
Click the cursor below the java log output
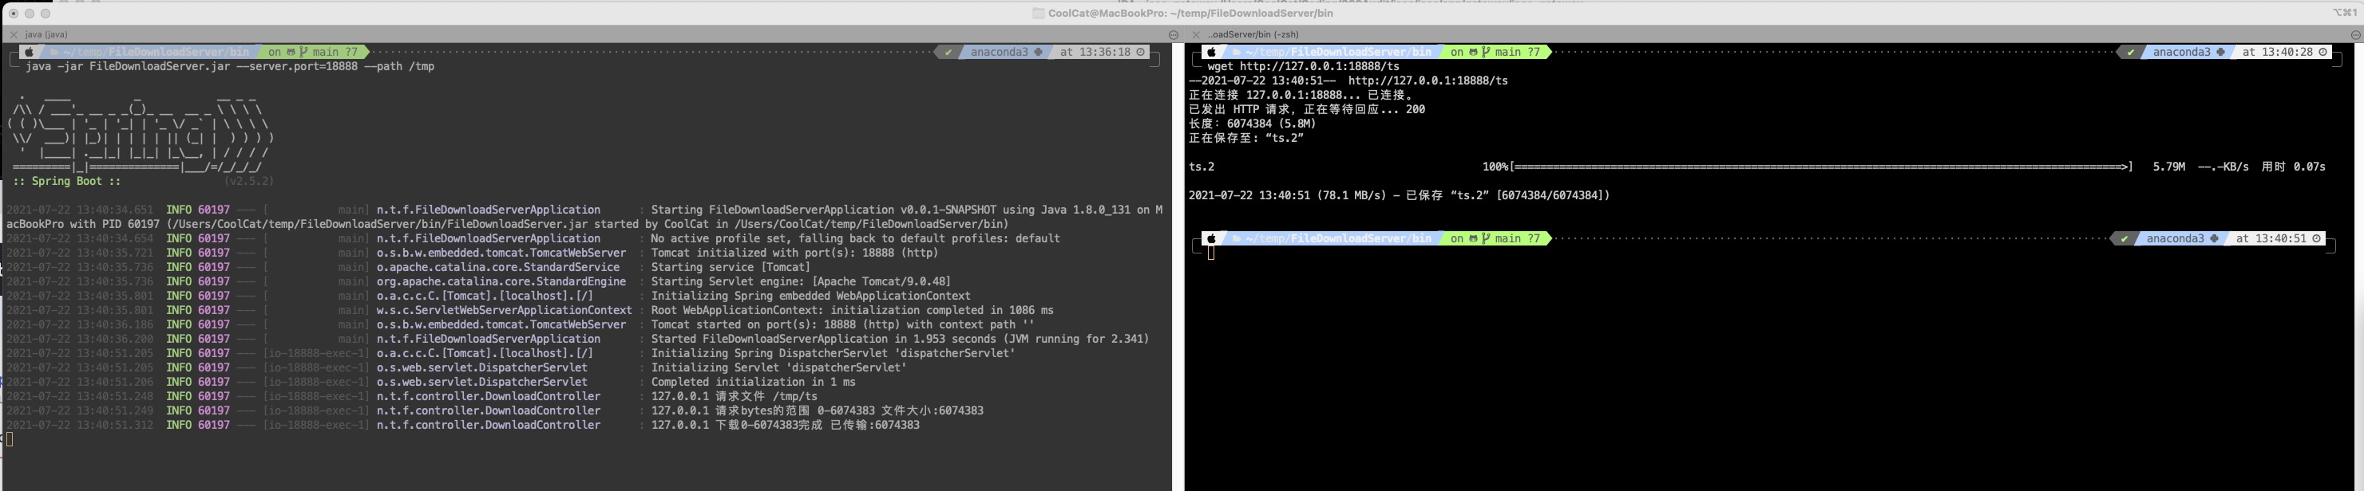click(x=9, y=440)
